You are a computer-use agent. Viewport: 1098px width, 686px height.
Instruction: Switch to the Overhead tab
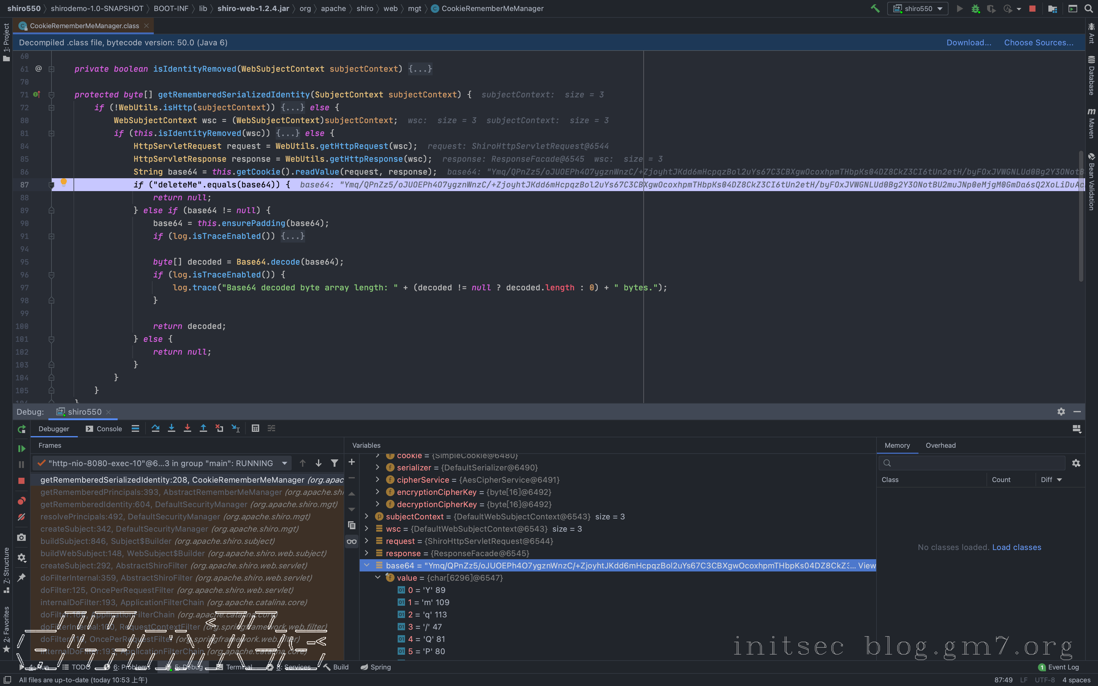(x=940, y=446)
